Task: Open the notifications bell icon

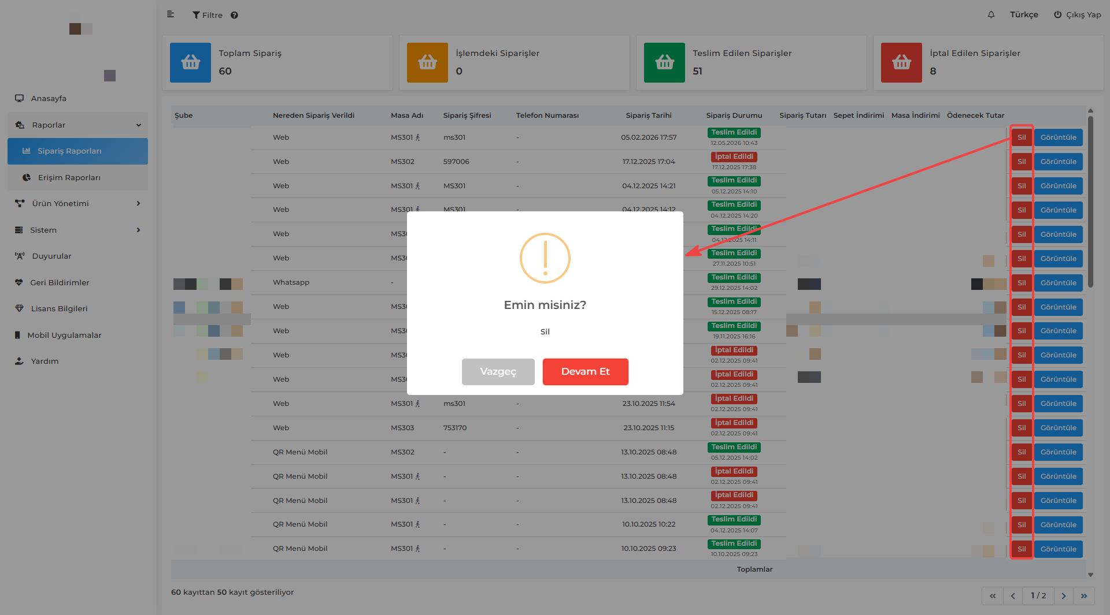Action: 991,15
